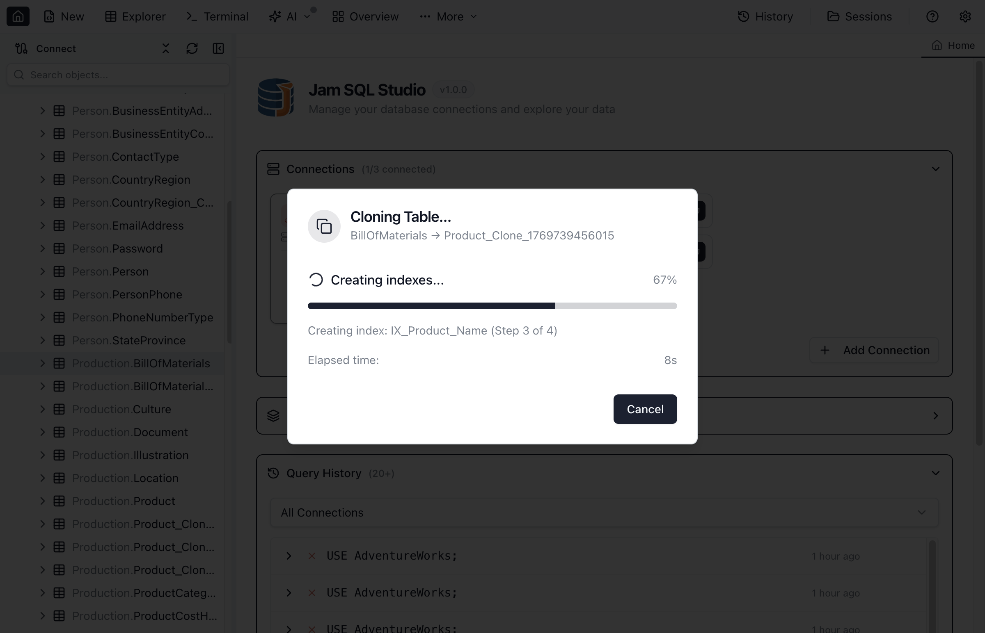Collapse the Connections section chevron
Screen dimensions: 985x633
tap(935, 169)
